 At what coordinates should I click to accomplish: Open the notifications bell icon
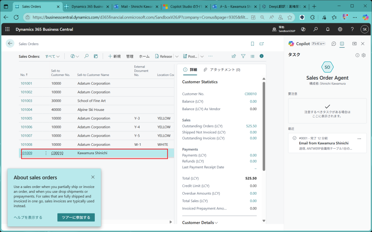coord(328,29)
